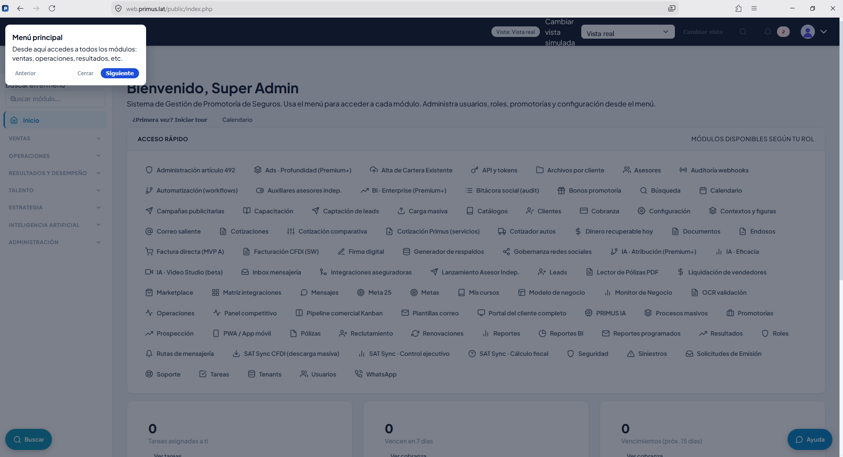Click the Siniestros warning triangle icon
843x457 pixels.
631,354
